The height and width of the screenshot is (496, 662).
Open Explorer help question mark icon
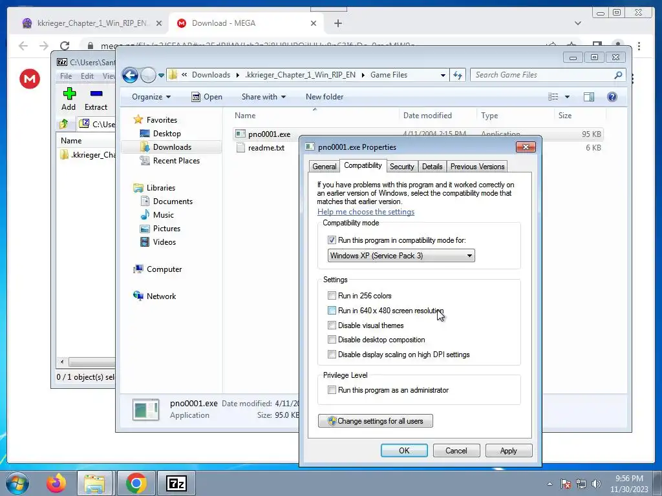click(x=612, y=97)
